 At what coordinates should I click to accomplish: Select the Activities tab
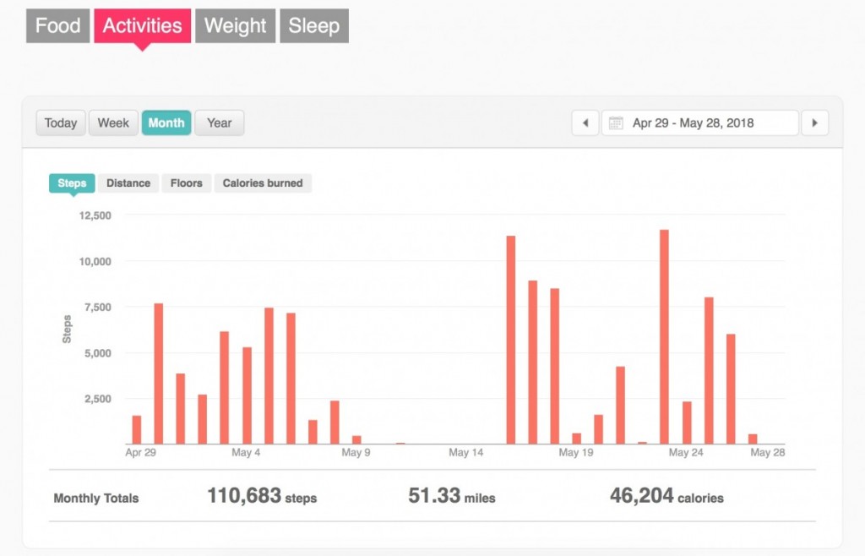pos(142,25)
